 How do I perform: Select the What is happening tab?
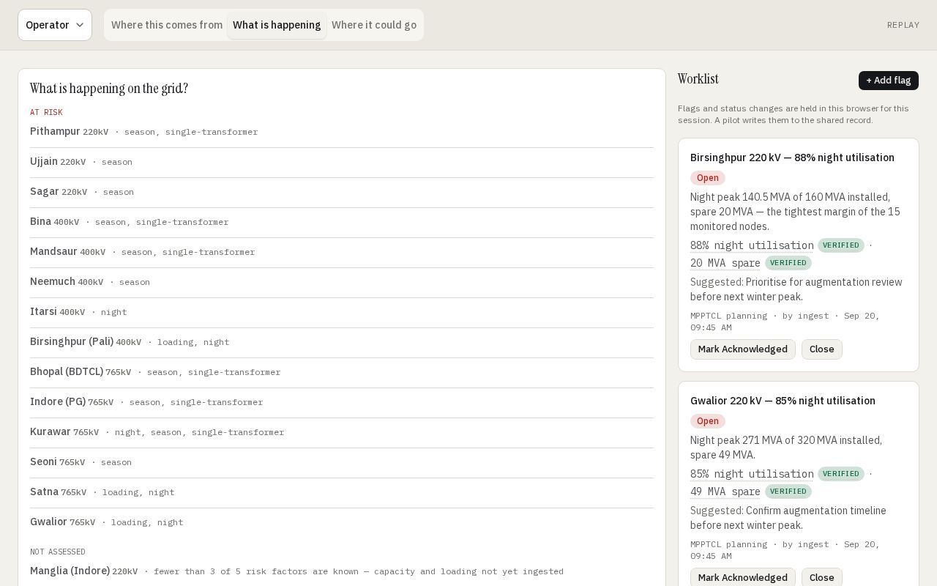277,25
